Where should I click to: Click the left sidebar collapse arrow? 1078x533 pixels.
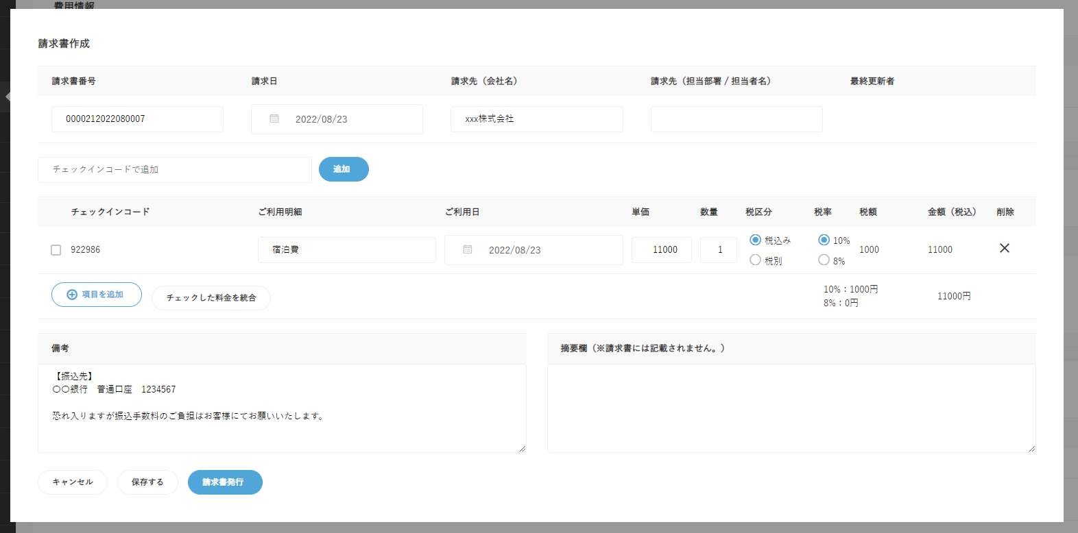point(8,97)
